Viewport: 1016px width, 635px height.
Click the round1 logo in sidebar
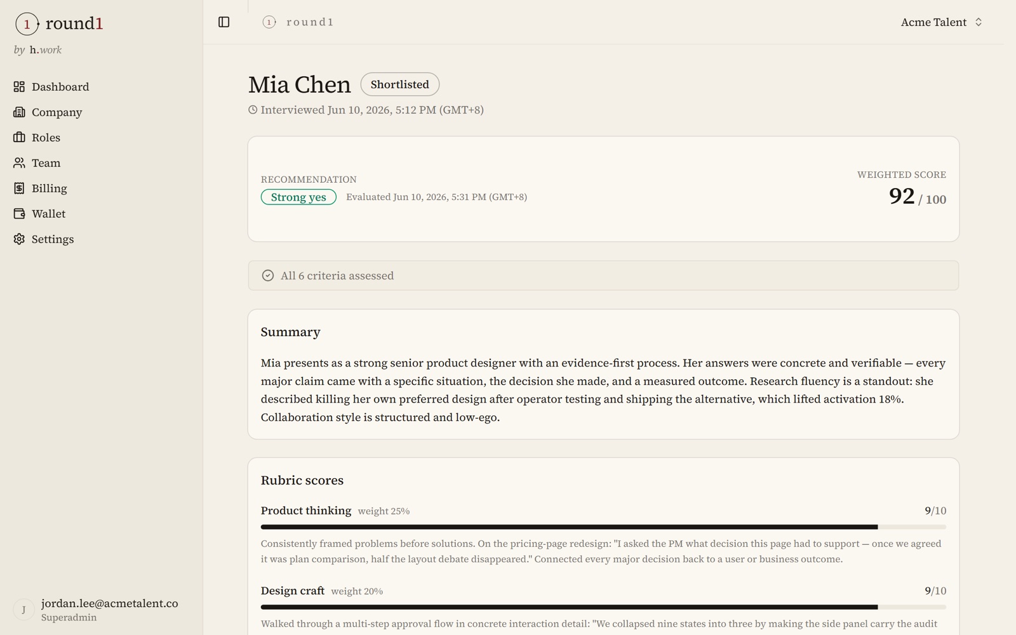[59, 23]
